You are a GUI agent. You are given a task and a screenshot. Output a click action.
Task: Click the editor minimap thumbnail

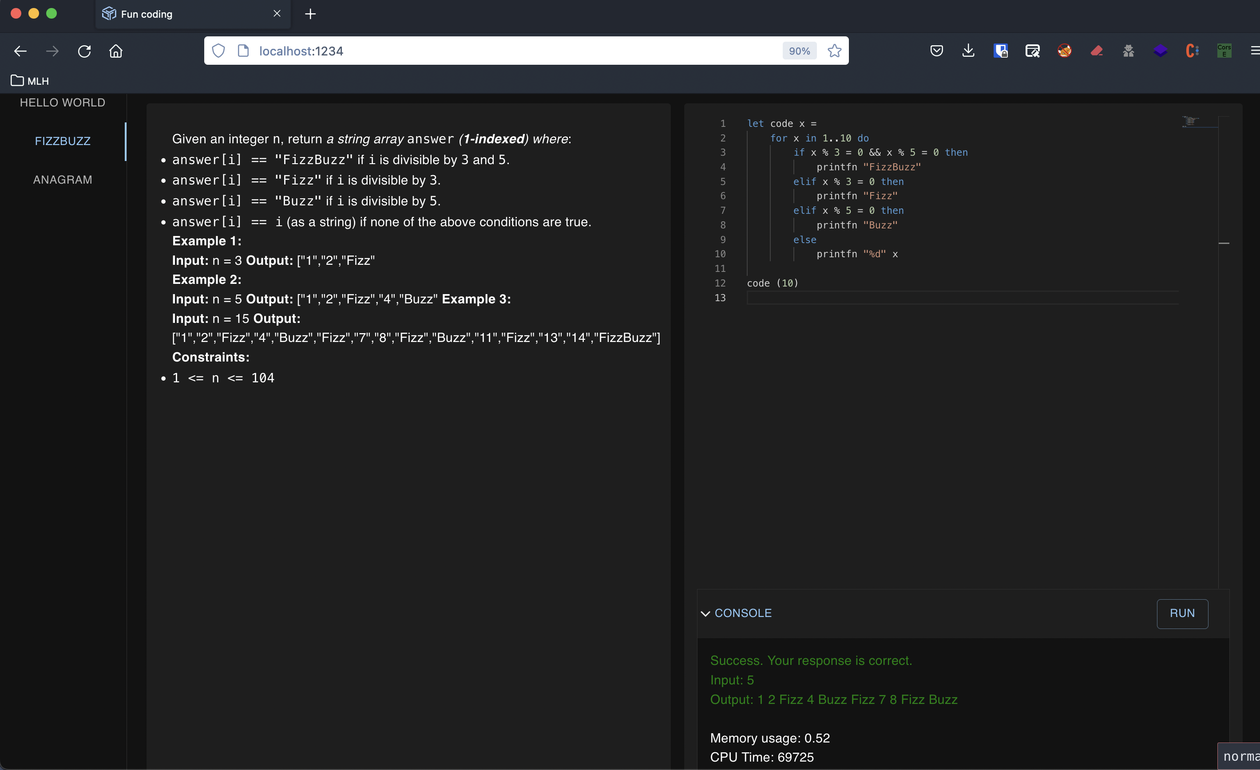(x=1190, y=121)
